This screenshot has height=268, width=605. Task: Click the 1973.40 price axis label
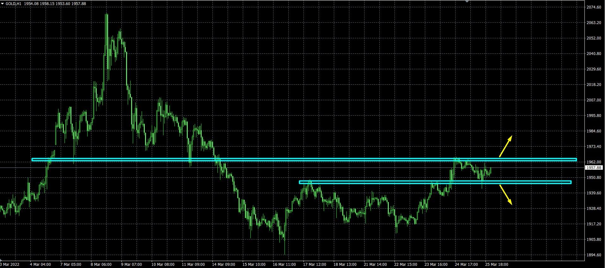click(594, 146)
